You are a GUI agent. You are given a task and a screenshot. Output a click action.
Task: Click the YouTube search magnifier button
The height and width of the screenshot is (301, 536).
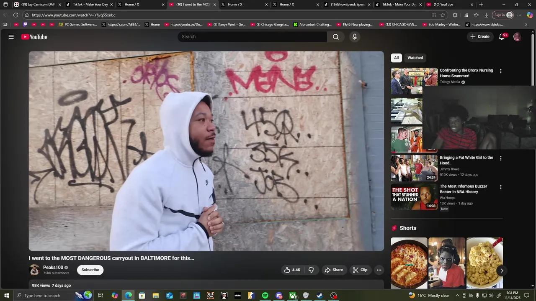click(336, 37)
